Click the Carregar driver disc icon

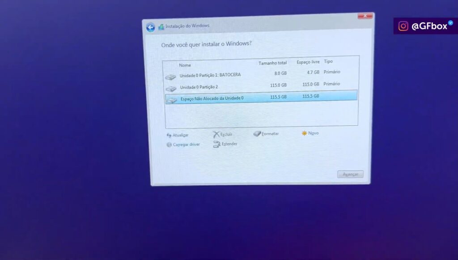pyautogui.click(x=169, y=145)
